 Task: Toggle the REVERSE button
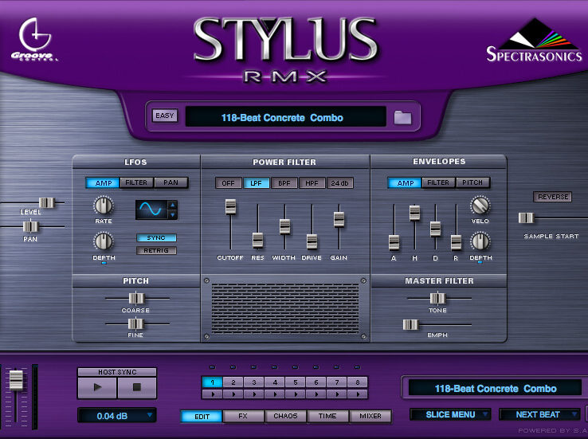coord(552,197)
